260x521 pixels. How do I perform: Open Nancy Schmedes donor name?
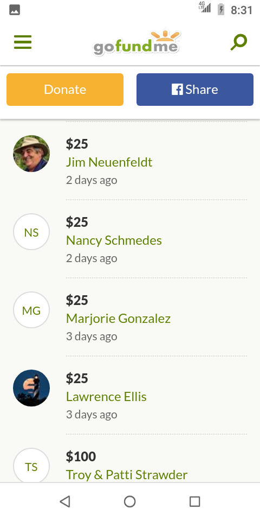click(x=114, y=240)
